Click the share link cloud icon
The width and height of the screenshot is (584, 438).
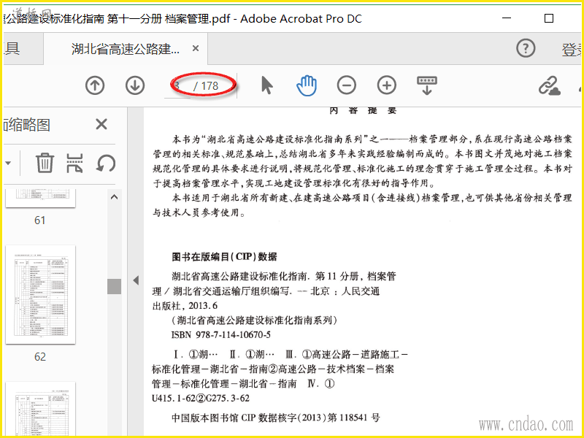click(550, 85)
